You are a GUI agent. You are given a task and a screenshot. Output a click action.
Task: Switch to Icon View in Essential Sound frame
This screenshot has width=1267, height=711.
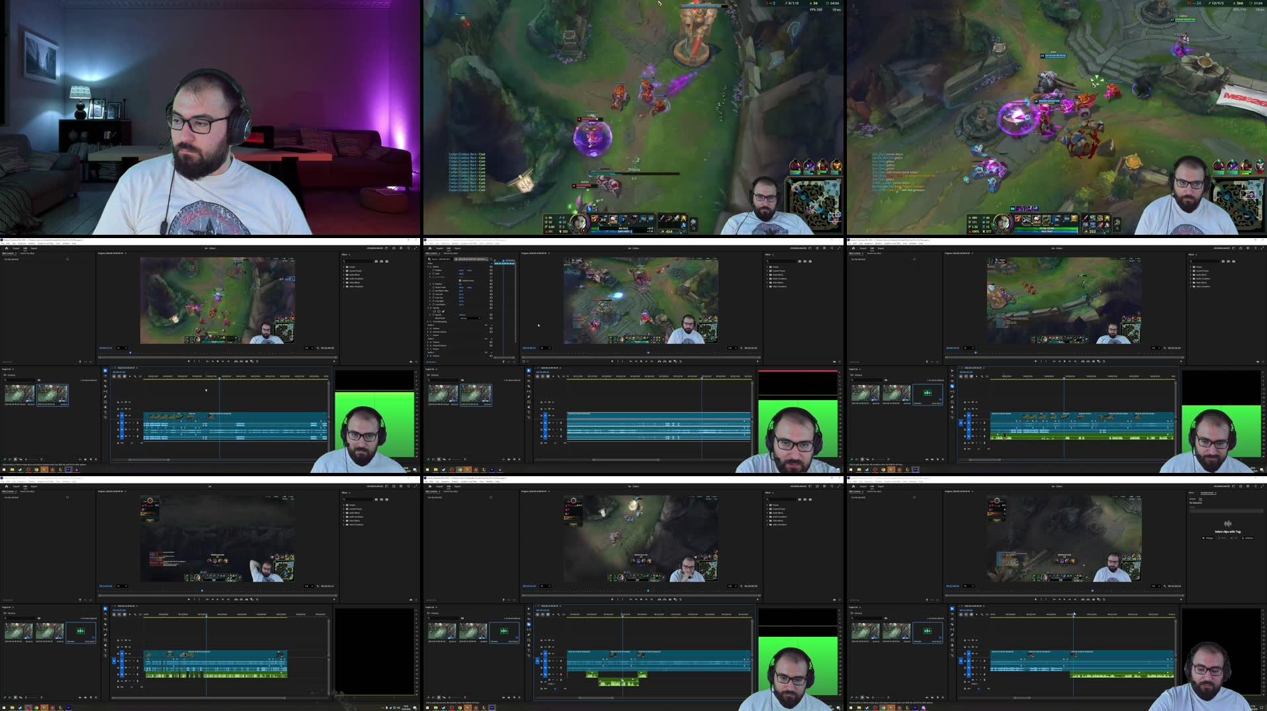(x=862, y=697)
